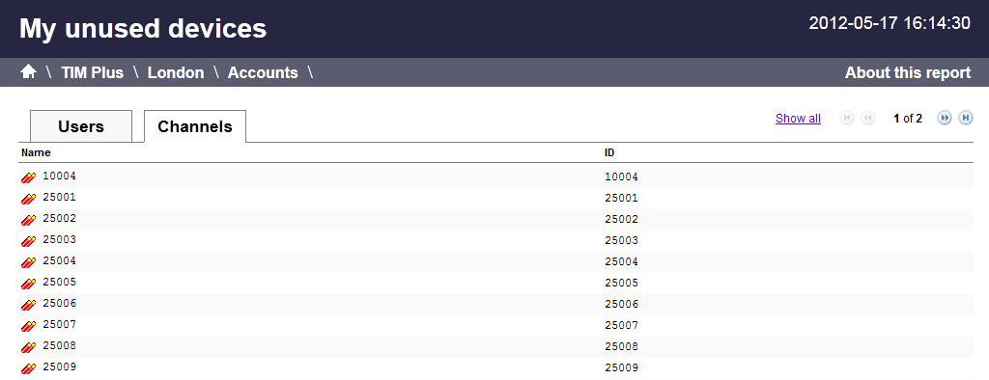Jump to the first page arrow

tap(847, 118)
